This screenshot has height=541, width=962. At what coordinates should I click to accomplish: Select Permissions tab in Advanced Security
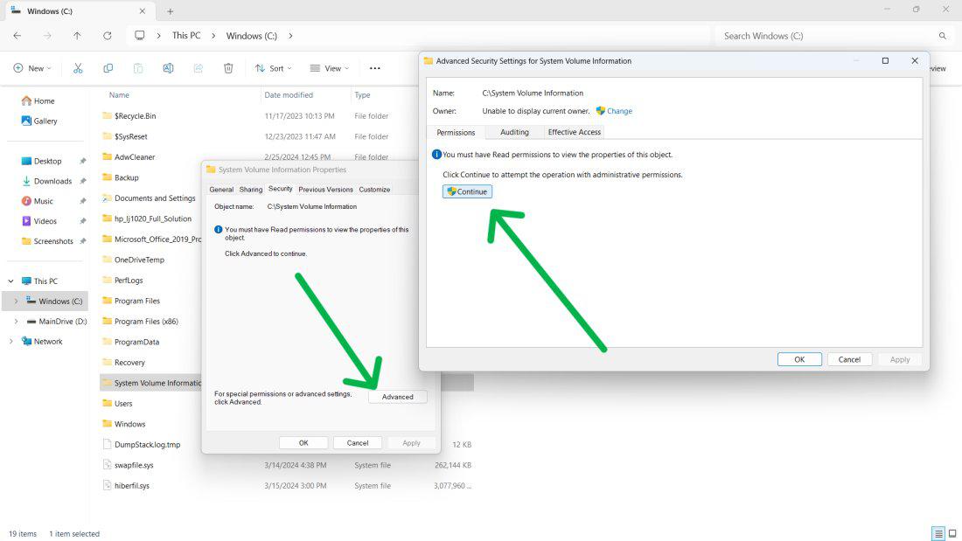456,133
